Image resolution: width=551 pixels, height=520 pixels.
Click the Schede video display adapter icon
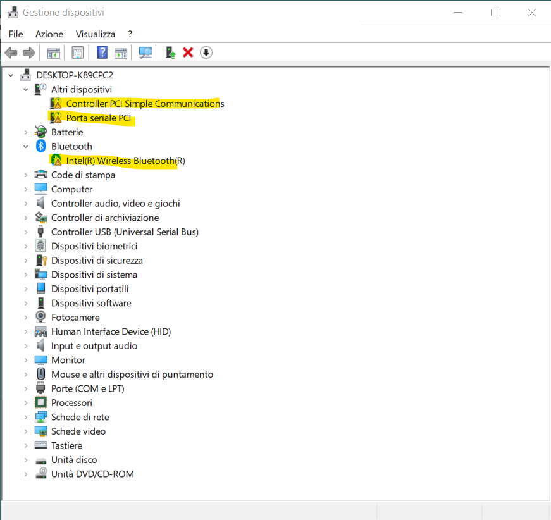(40, 431)
